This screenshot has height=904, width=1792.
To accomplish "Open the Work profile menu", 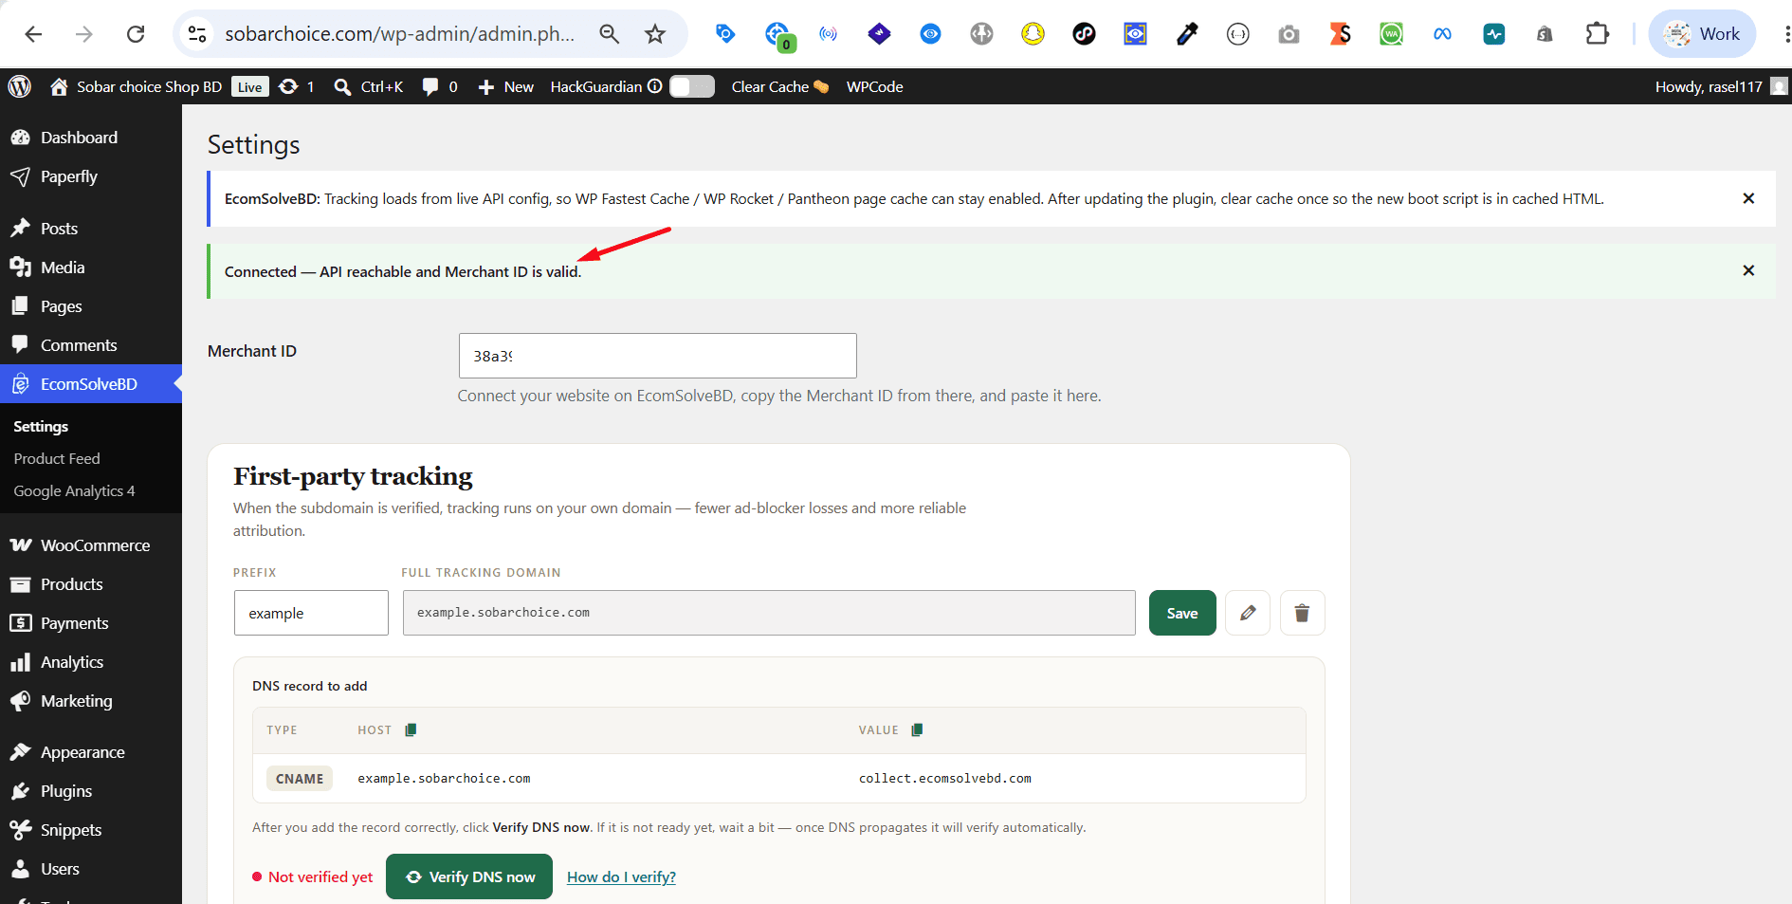I will (1703, 34).
